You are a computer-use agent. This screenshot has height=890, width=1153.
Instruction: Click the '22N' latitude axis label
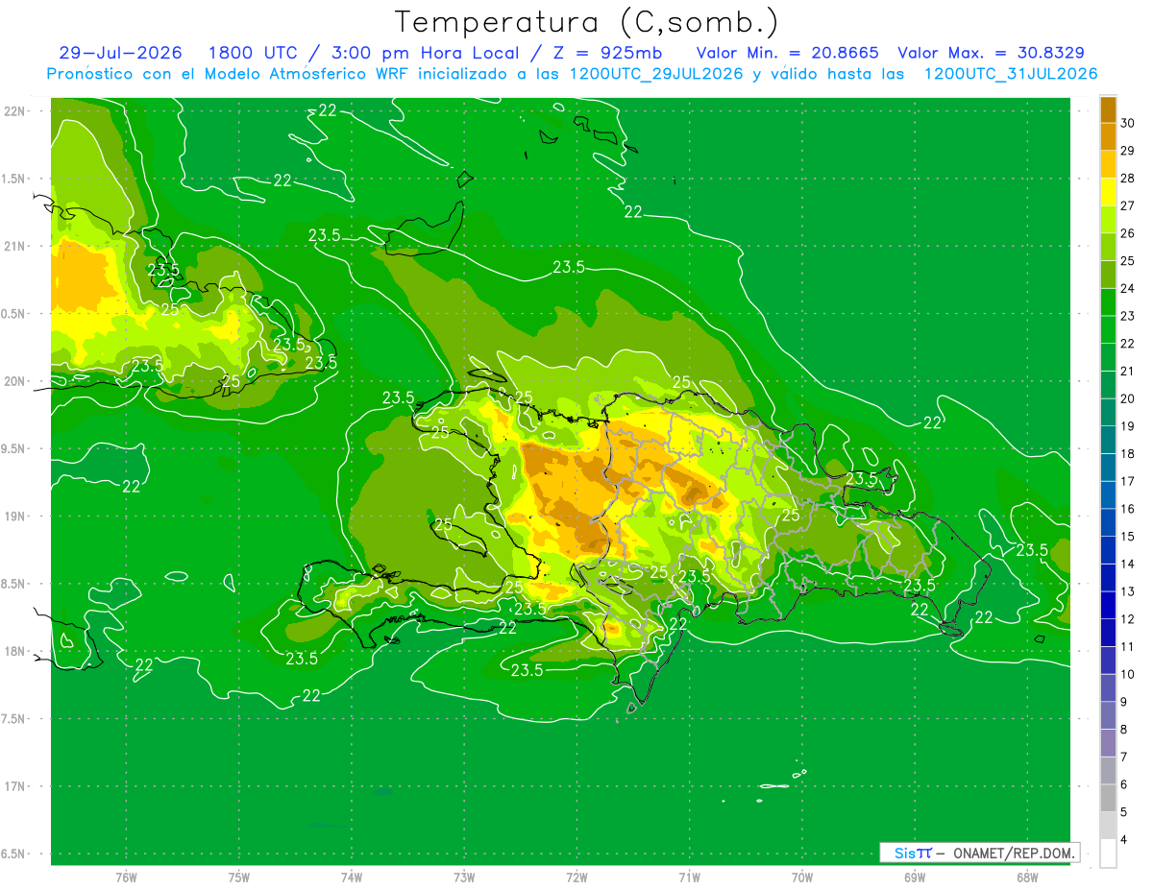14,111
